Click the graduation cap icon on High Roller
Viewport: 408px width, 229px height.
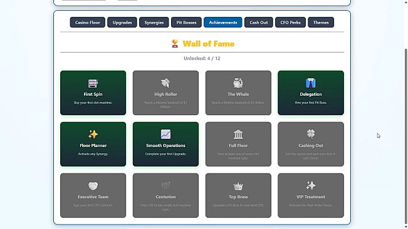[165, 83]
